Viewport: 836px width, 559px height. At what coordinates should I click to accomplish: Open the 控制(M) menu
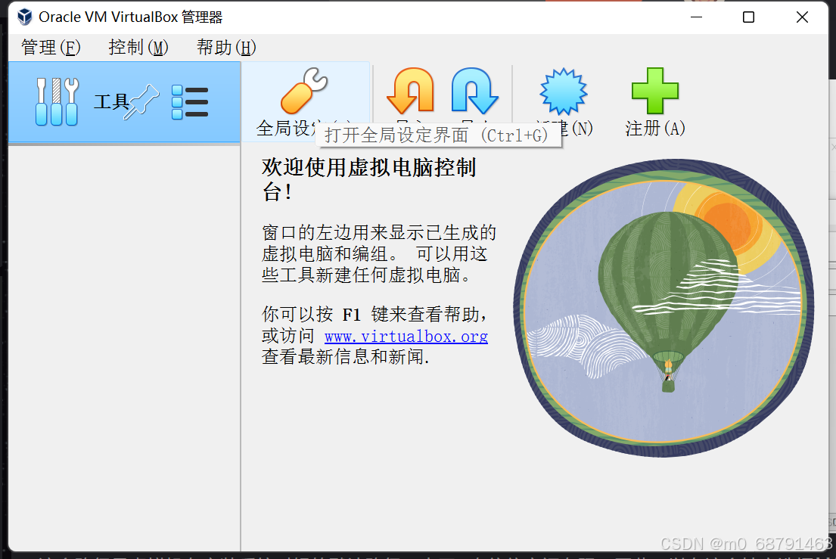[138, 48]
